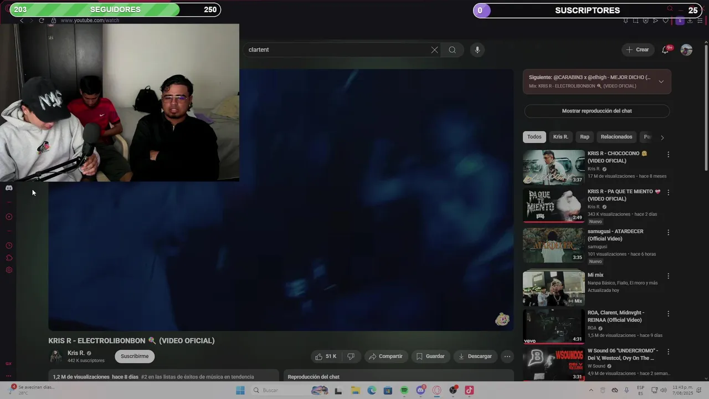Viewport: 709px width, 399px height.
Task: Open options for KRIS R - CHOCOCONO video
Action: 668,155
